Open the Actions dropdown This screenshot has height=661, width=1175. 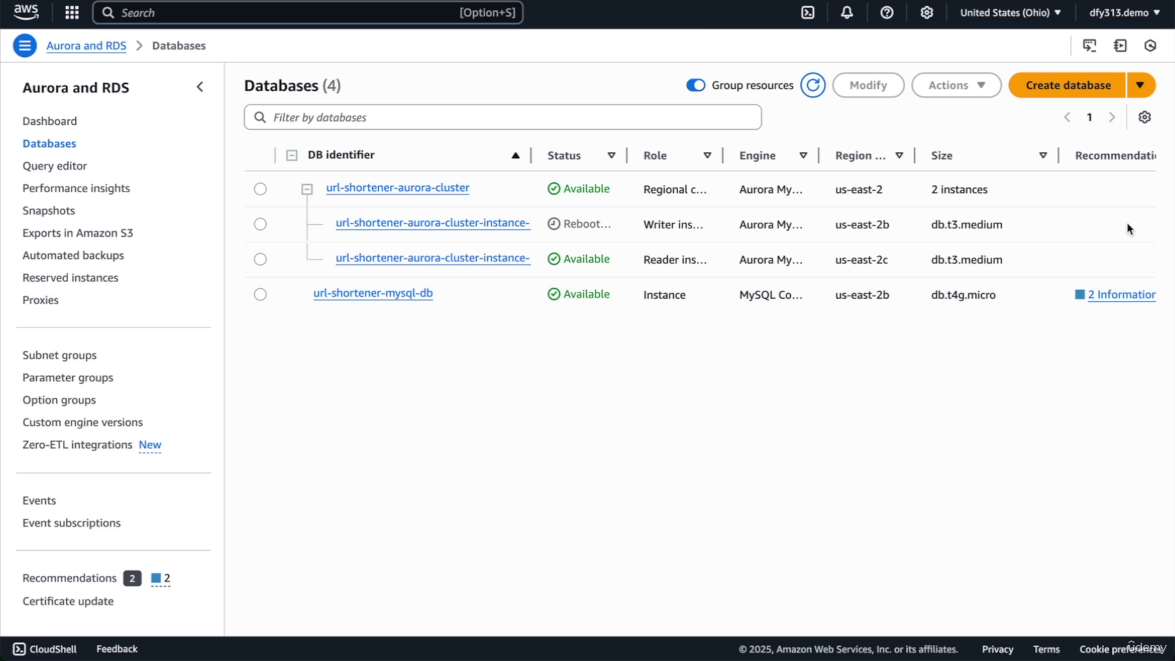[956, 85]
